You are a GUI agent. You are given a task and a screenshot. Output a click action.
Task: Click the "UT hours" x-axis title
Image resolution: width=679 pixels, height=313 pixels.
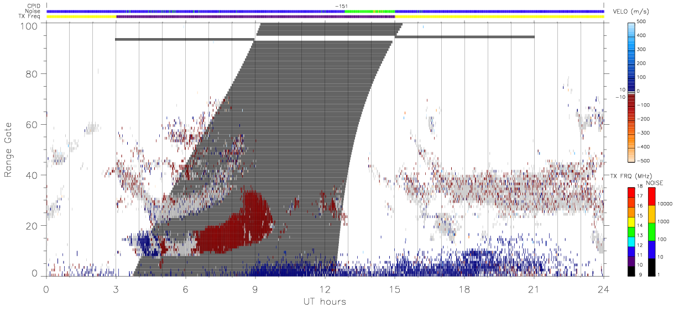click(x=325, y=301)
